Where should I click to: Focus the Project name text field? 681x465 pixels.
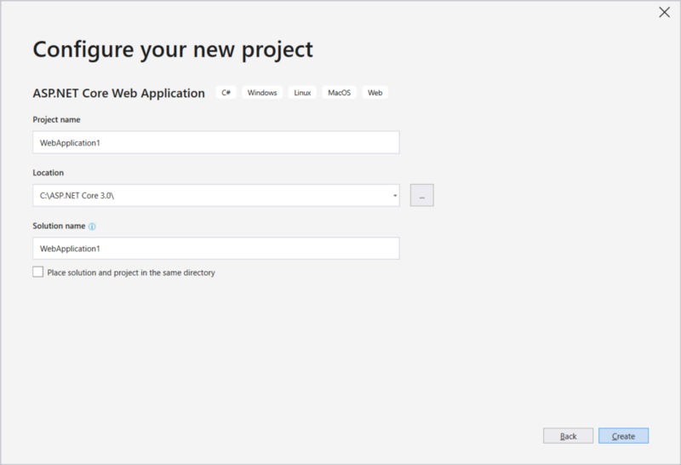point(215,142)
